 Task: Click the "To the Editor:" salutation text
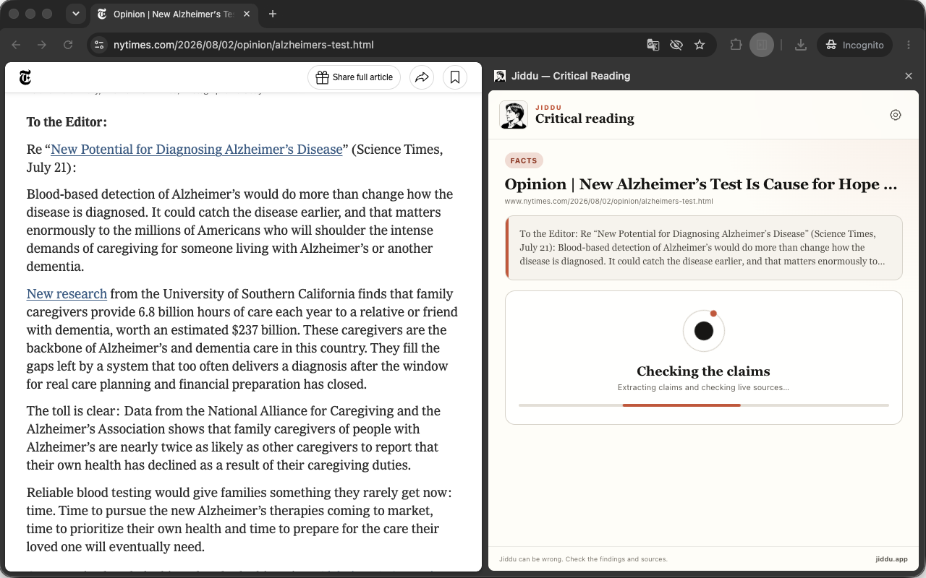pos(67,122)
